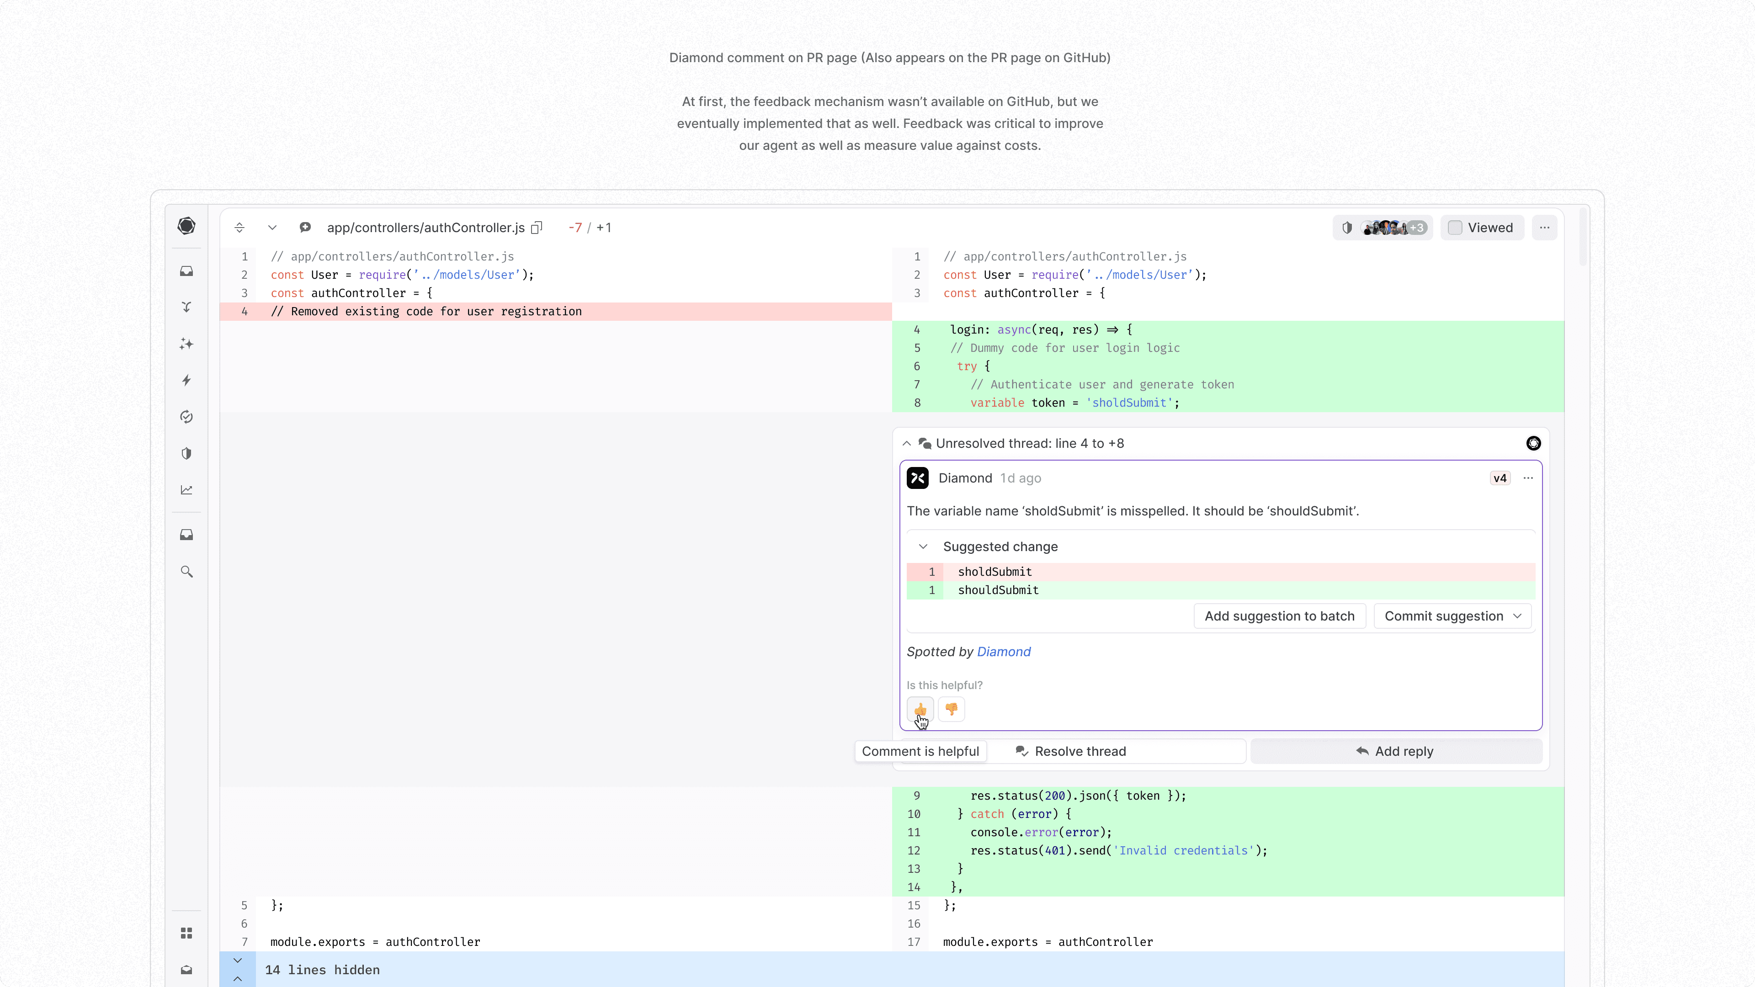Screen dimensions: 1755x987
Task: Click the suggested removal line "sholdSubmit"
Action: pos(1221,572)
